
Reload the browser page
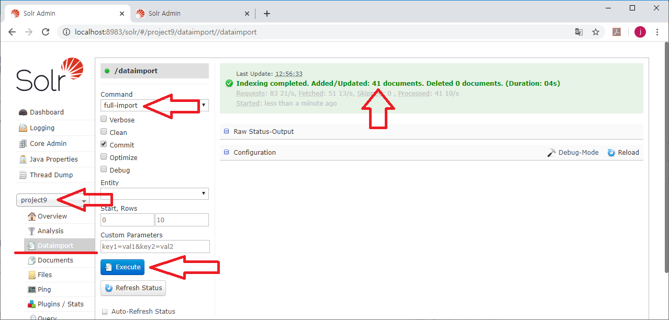tap(46, 32)
